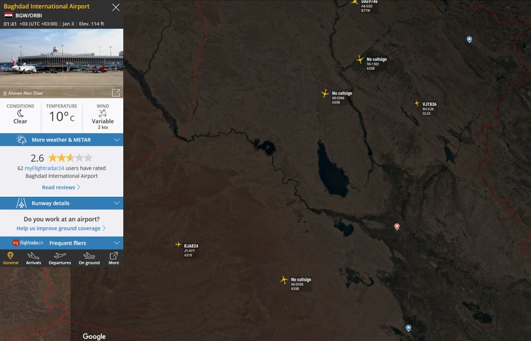This screenshot has width=531, height=341.
Task: Switch to the Arrivals tab
Action: tap(33, 258)
